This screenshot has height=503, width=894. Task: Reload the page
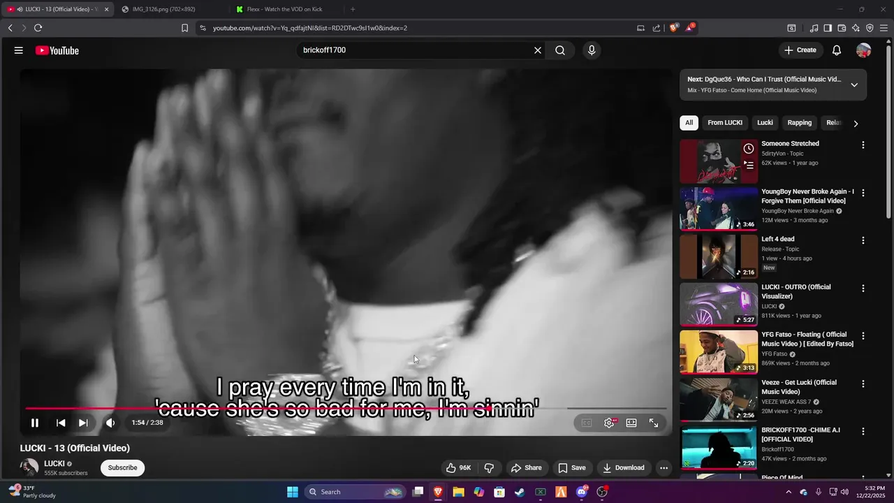coord(38,28)
